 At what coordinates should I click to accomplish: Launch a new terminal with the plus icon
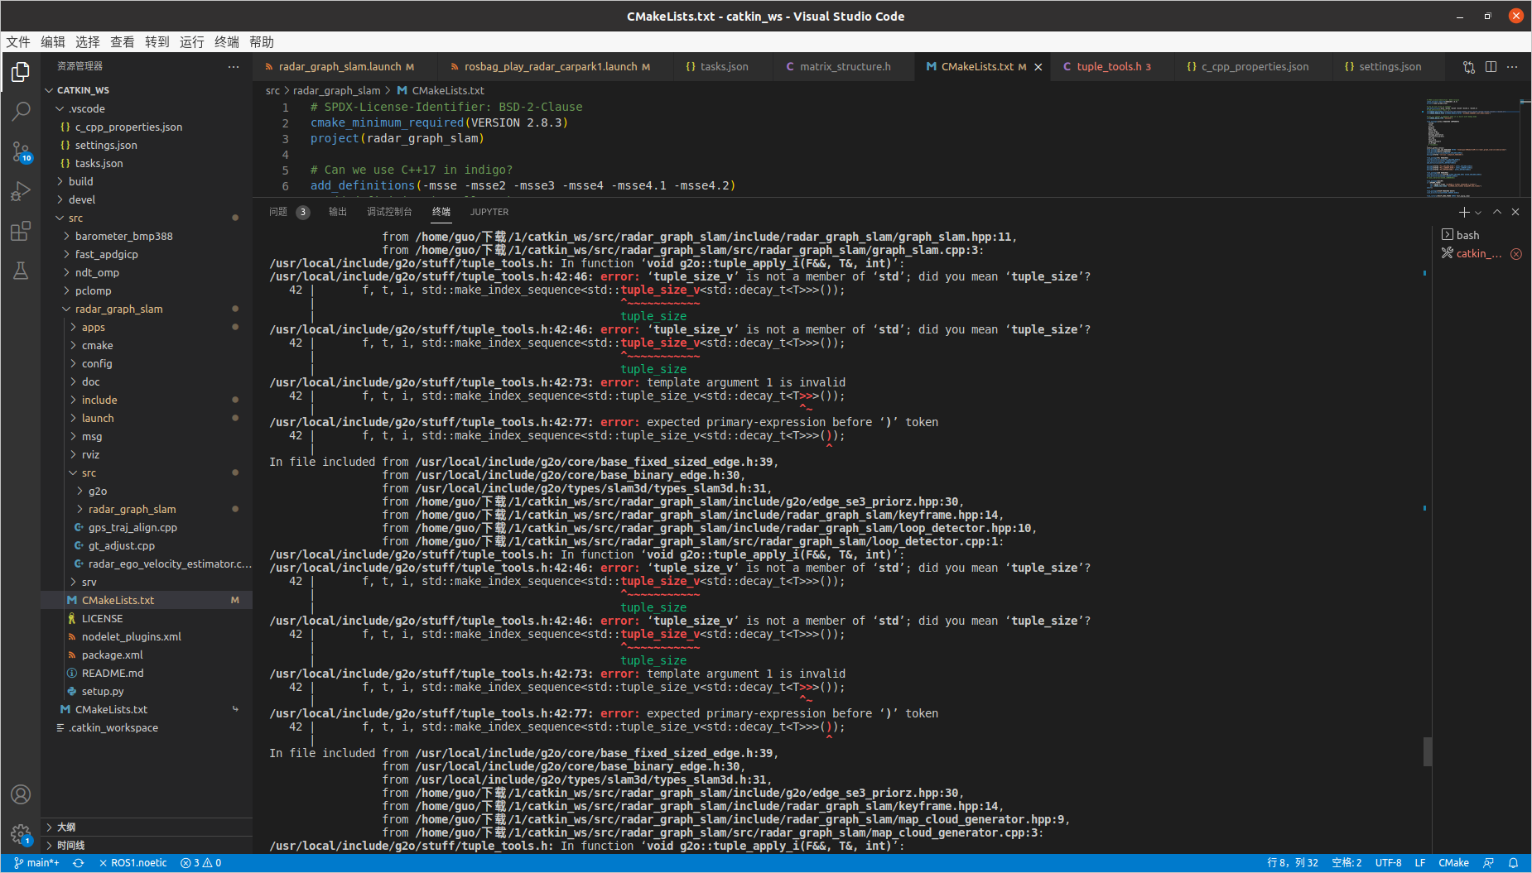[x=1462, y=212]
